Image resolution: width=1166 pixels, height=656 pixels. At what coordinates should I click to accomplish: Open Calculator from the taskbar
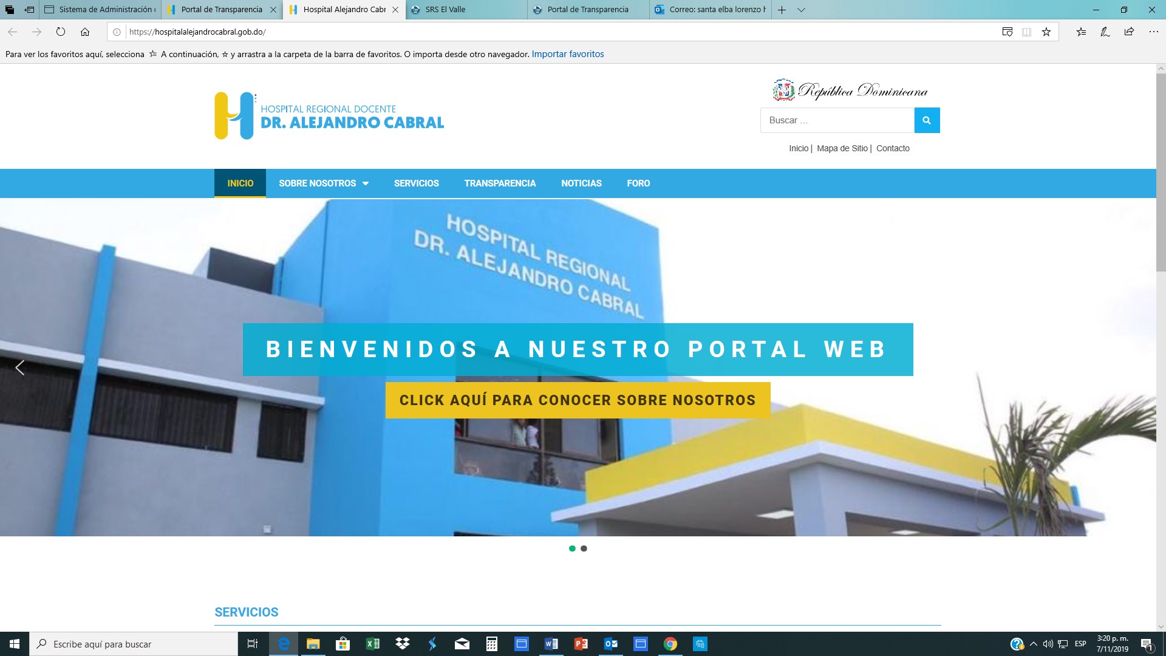click(x=492, y=644)
